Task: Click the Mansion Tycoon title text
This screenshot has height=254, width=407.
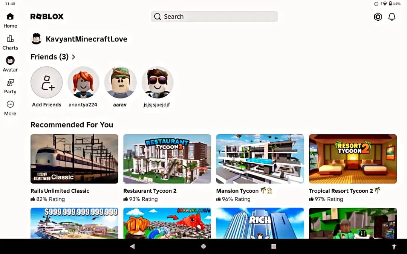Action: point(237,191)
